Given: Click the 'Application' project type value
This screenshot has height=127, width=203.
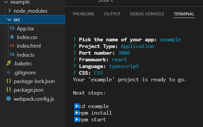Looking at the screenshot, I should [x=137, y=46].
